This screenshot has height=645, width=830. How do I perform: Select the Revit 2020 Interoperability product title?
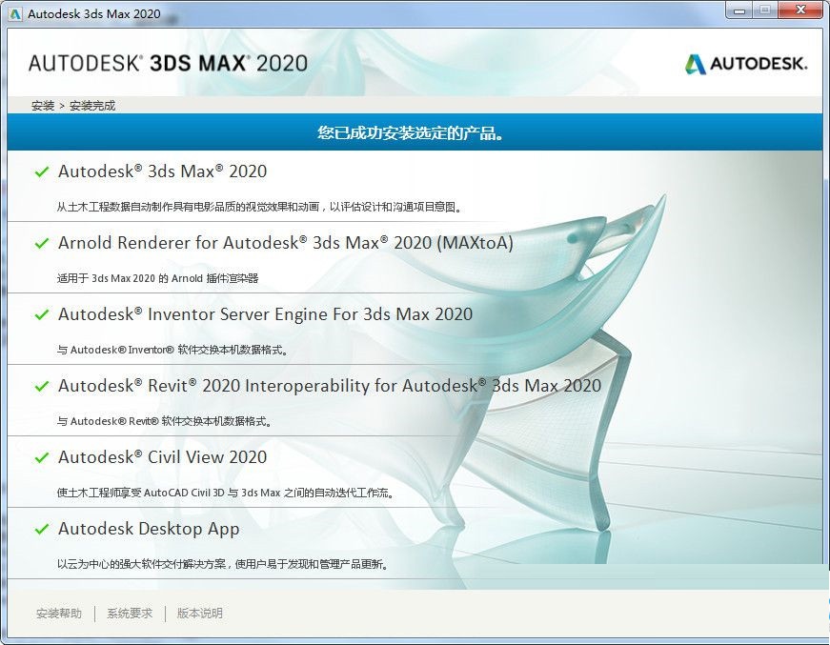(330, 386)
